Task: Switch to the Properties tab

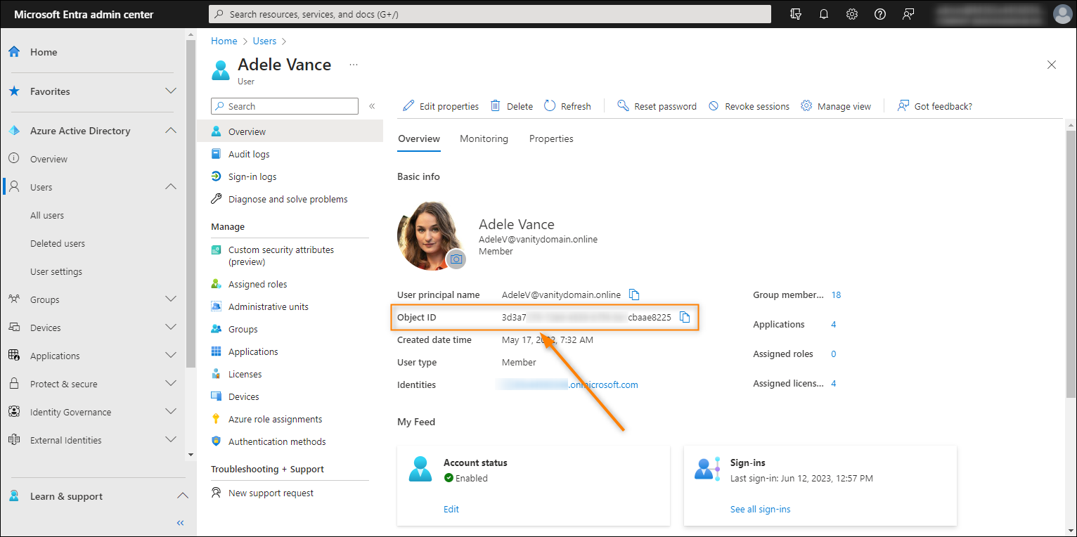Action: point(551,138)
